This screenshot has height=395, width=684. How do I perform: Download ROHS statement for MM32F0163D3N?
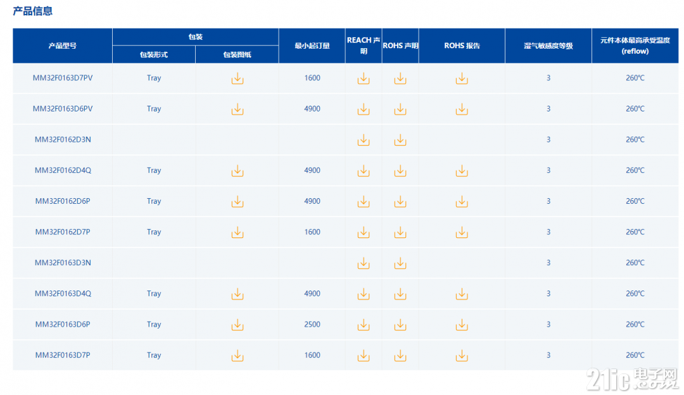400,264
